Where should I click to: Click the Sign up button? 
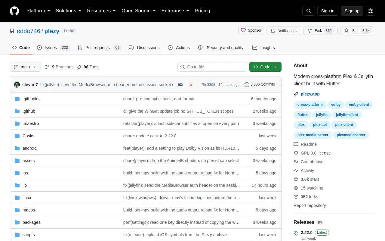tap(352, 11)
